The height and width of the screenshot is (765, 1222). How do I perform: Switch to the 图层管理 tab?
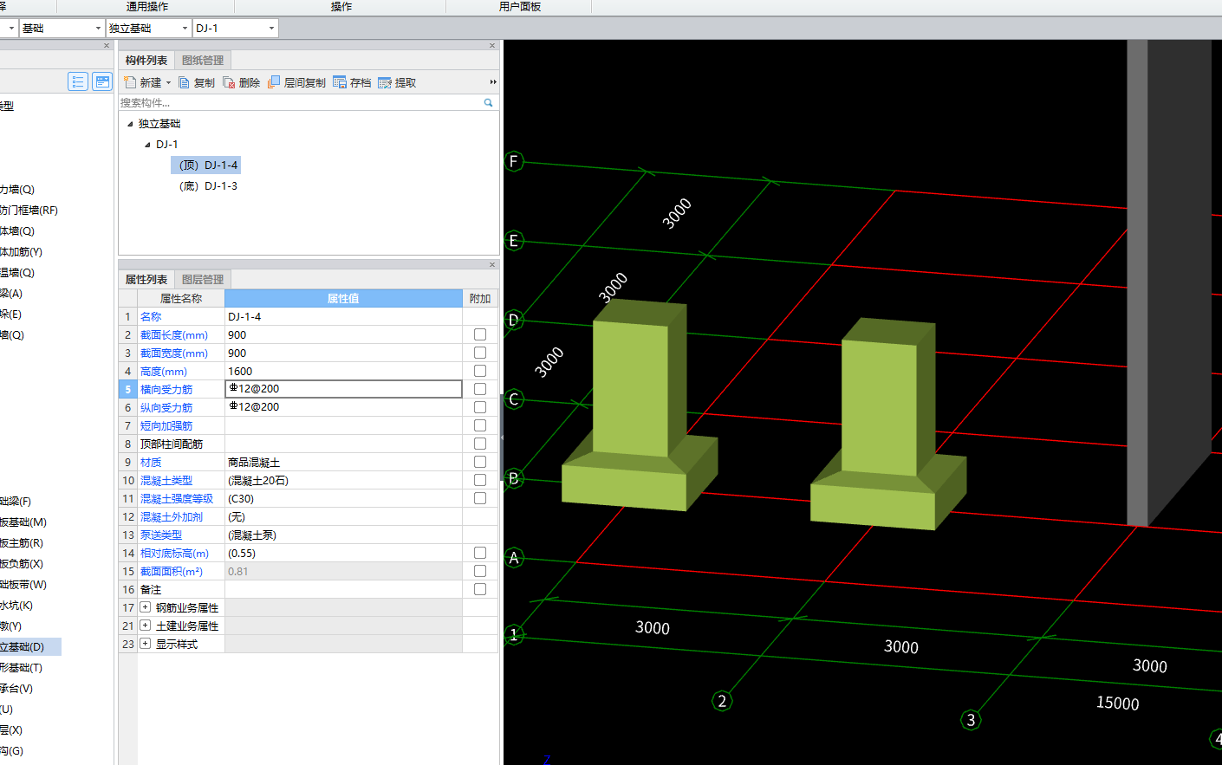coord(203,280)
